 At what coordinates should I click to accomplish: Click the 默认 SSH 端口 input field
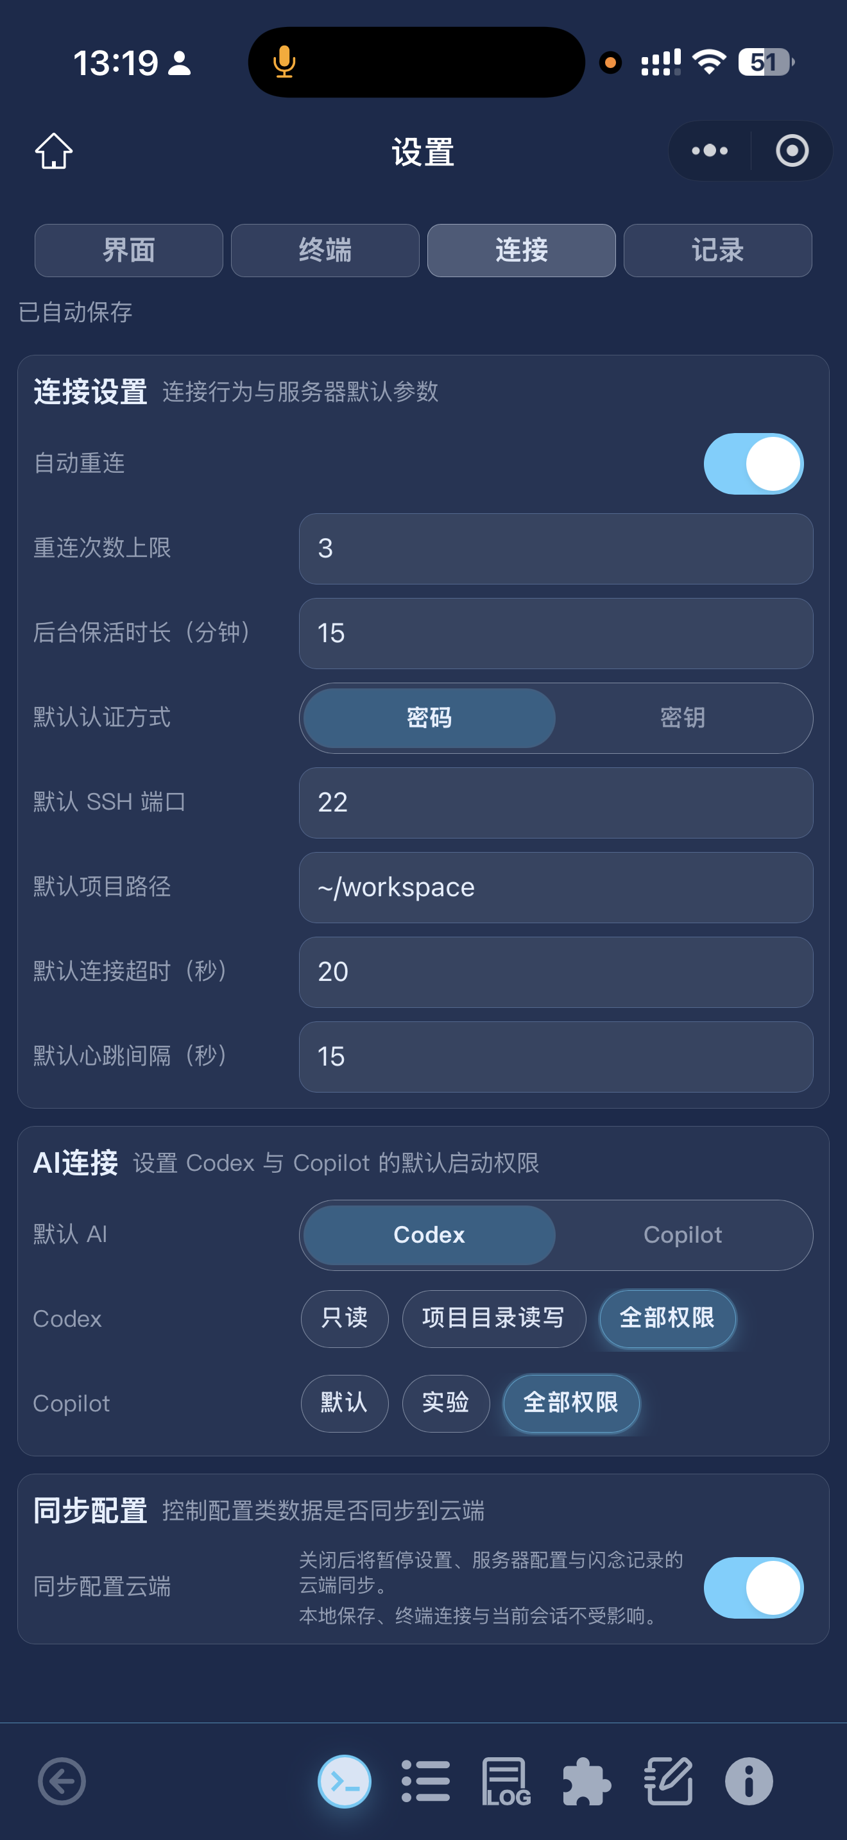click(x=556, y=802)
